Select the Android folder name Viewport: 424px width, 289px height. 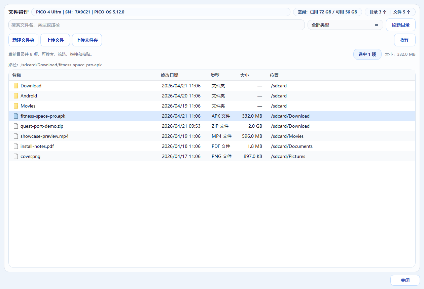tap(29, 96)
